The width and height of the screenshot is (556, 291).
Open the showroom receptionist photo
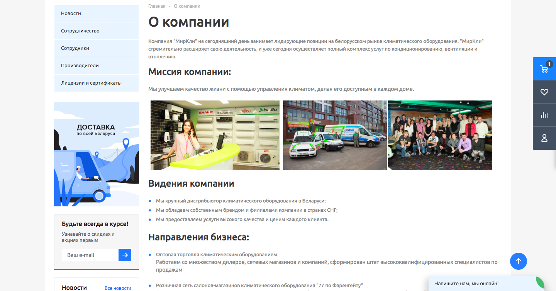215,135
